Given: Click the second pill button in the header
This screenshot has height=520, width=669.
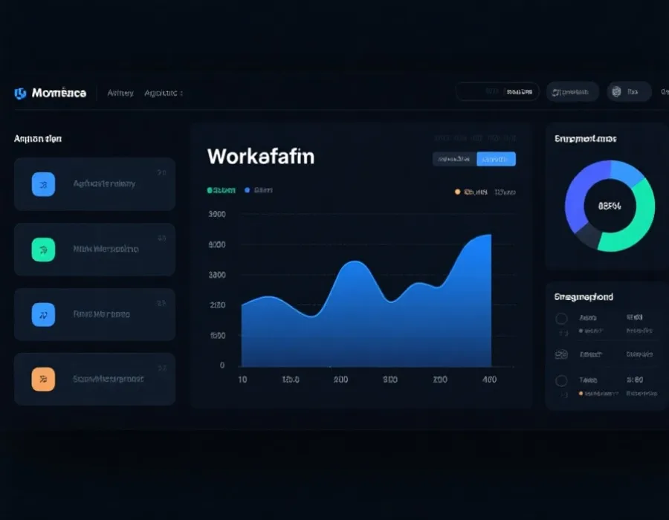Looking at the screenshot, I should pyautogui.click(x=572, y=92).
